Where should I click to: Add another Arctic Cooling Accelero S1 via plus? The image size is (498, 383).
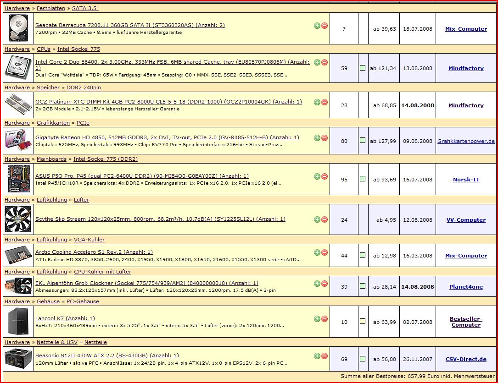point(317,252)
